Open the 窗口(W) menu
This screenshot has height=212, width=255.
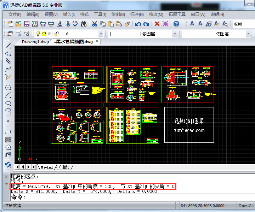[x=198, y=14]
